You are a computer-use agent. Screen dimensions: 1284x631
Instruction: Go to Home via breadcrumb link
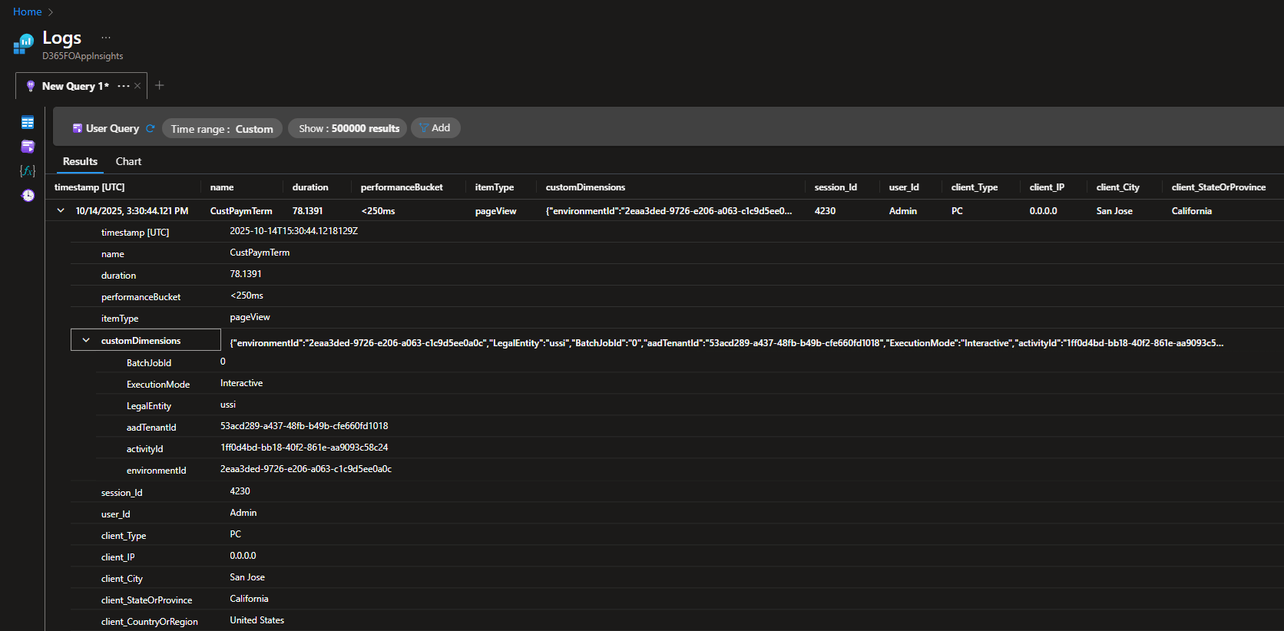click(x=27, y=12)
